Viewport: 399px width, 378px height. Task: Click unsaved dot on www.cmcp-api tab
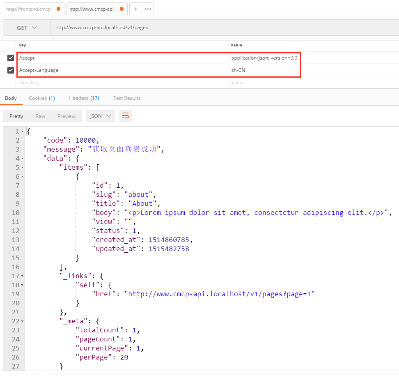click(x=122, y=9)
